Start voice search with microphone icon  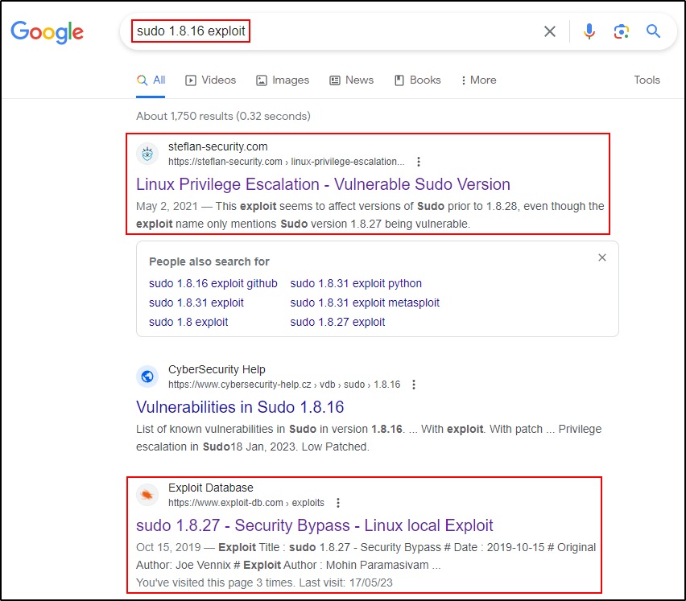point(589,31)
